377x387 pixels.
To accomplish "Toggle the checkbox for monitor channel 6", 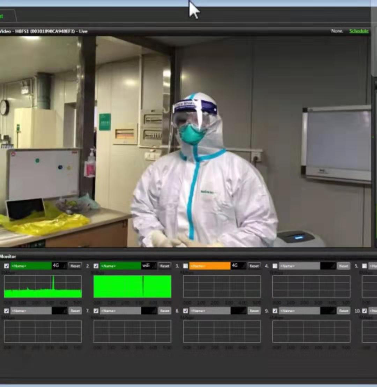I will click(x=7, y=311).
